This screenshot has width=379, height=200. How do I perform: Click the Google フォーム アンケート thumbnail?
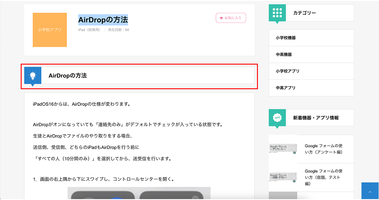tap(283, 149)
